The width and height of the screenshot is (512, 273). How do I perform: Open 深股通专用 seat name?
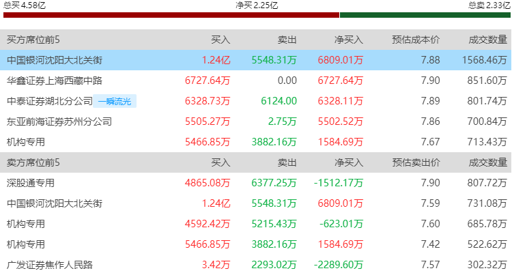click(30, 183)
